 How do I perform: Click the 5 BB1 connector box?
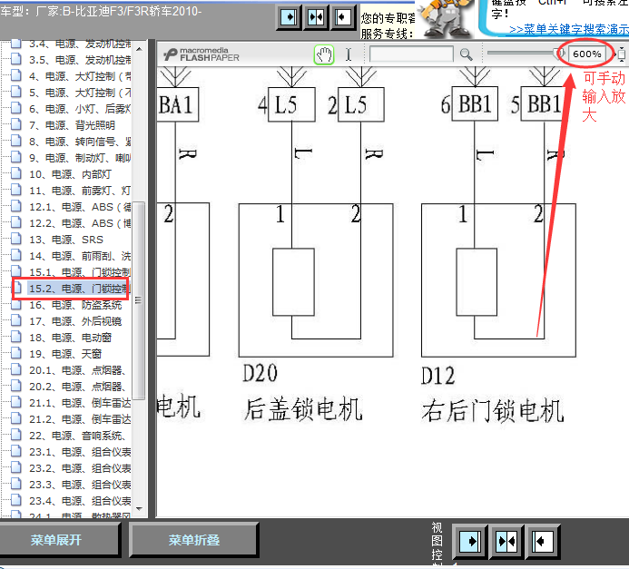click(x=544, y=103)
